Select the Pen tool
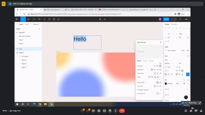 [39, 19]
